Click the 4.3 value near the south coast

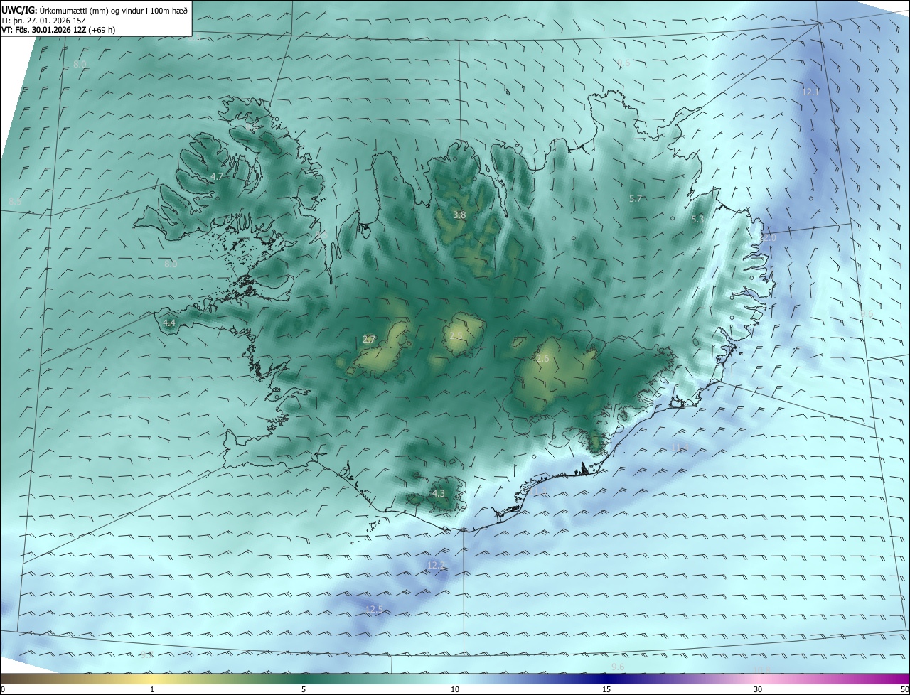click(x=438, y=493)
